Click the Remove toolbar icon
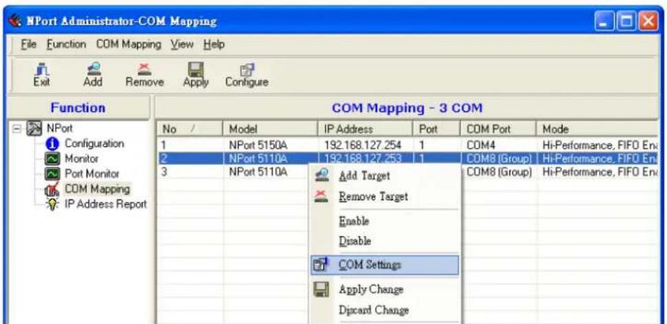 pos(144,68)
